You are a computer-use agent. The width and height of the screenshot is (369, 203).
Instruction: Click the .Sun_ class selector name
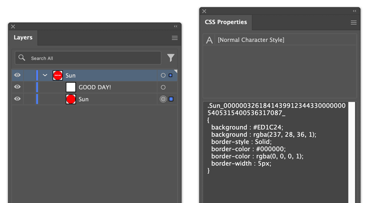[x=276, y=109]
